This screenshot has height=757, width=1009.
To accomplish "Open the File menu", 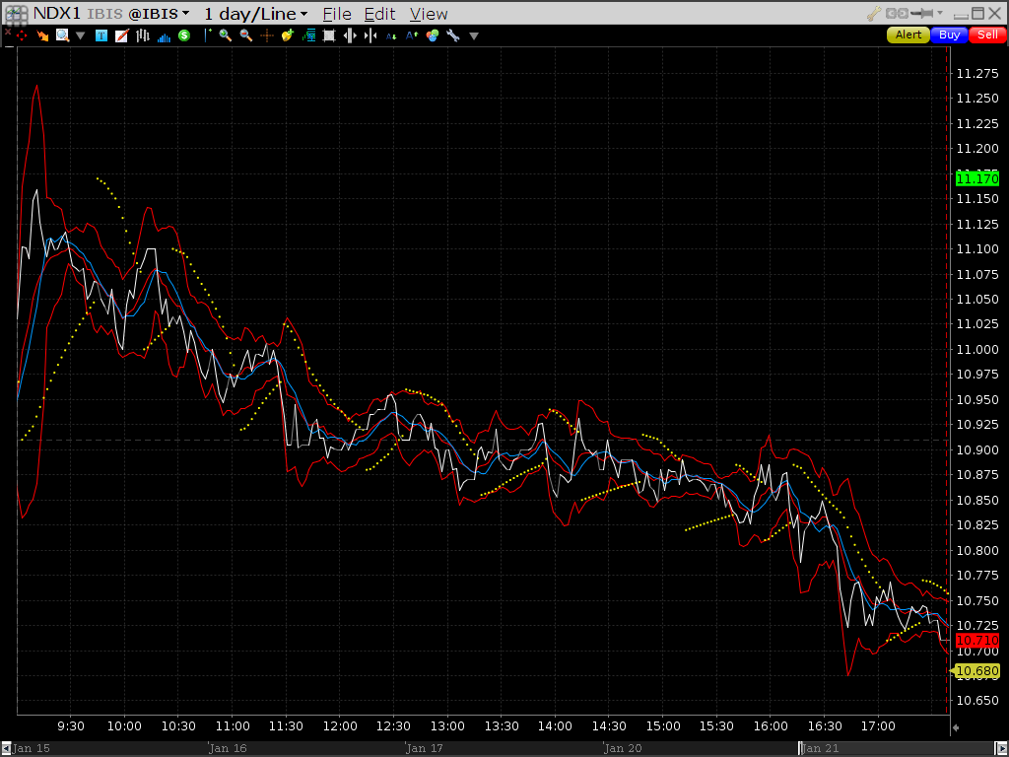I will click(337, 14).
